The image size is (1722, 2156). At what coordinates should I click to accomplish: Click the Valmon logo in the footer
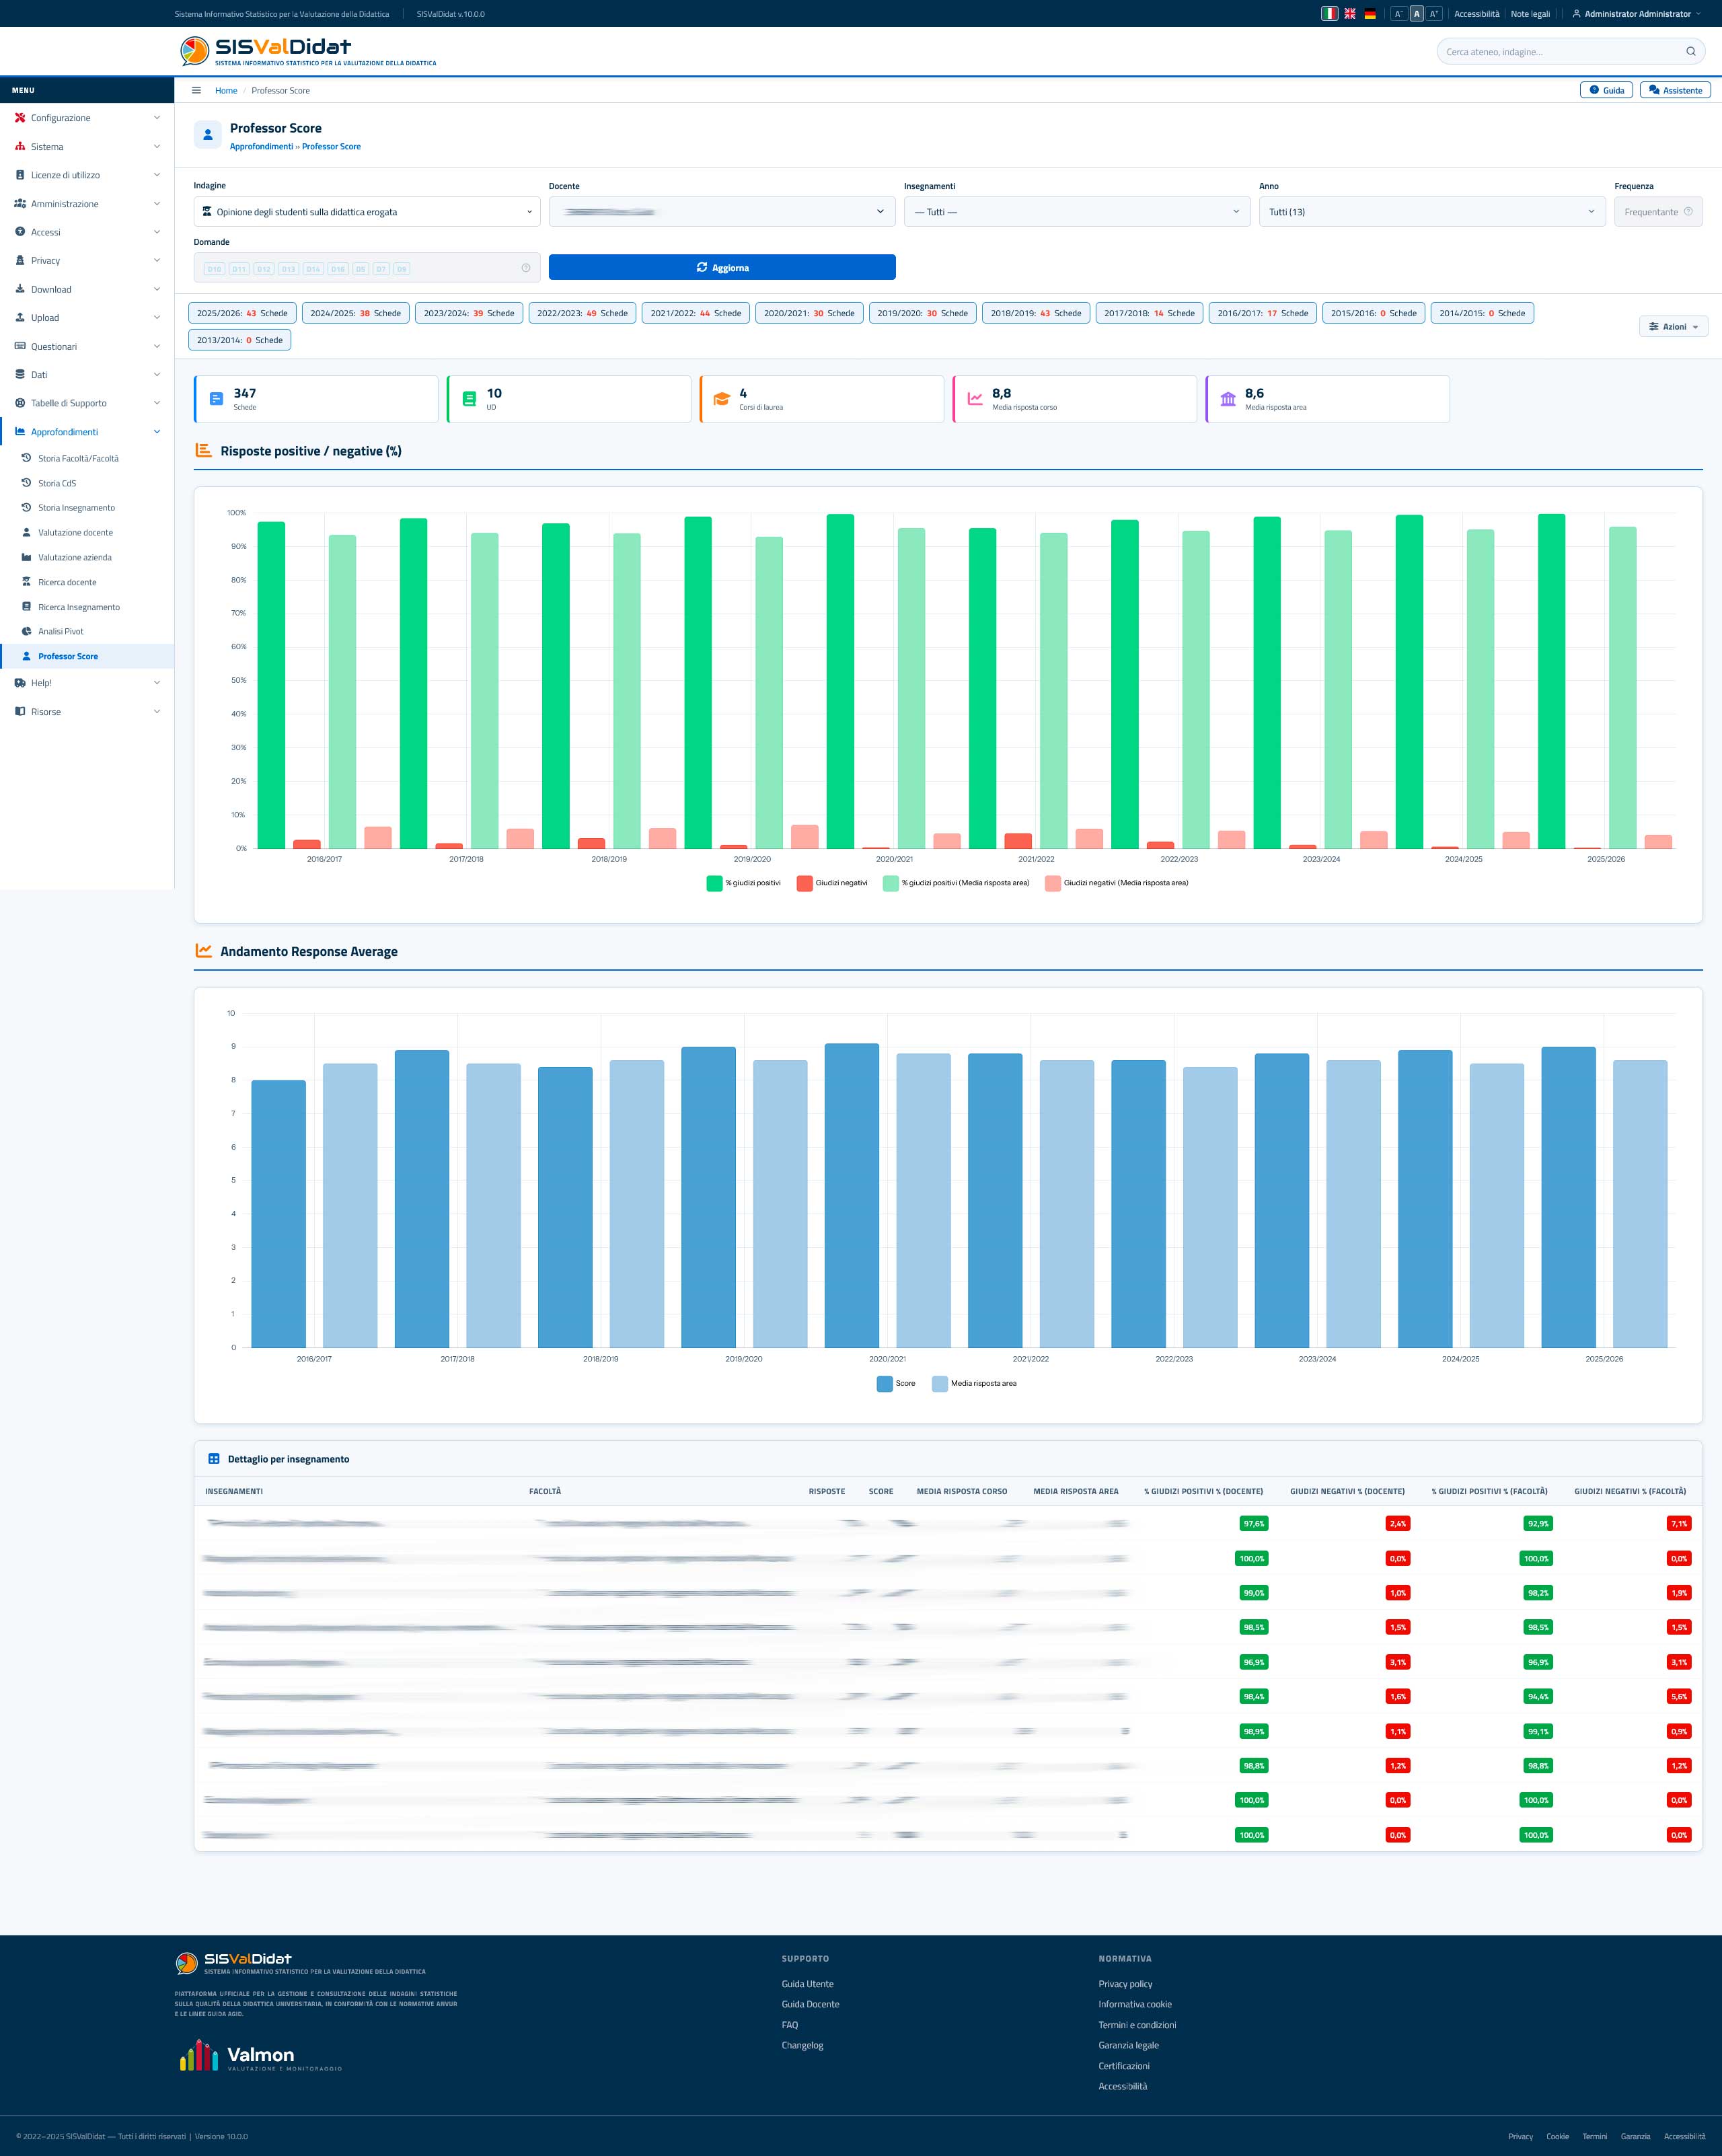260,2056
